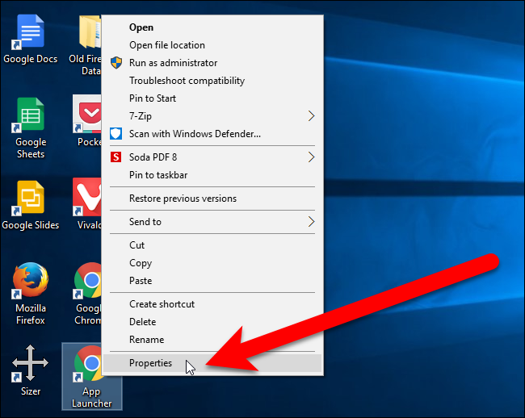525x418 pixels.
Task: Choose Rename in the context menu
Action: click(212, 340)
